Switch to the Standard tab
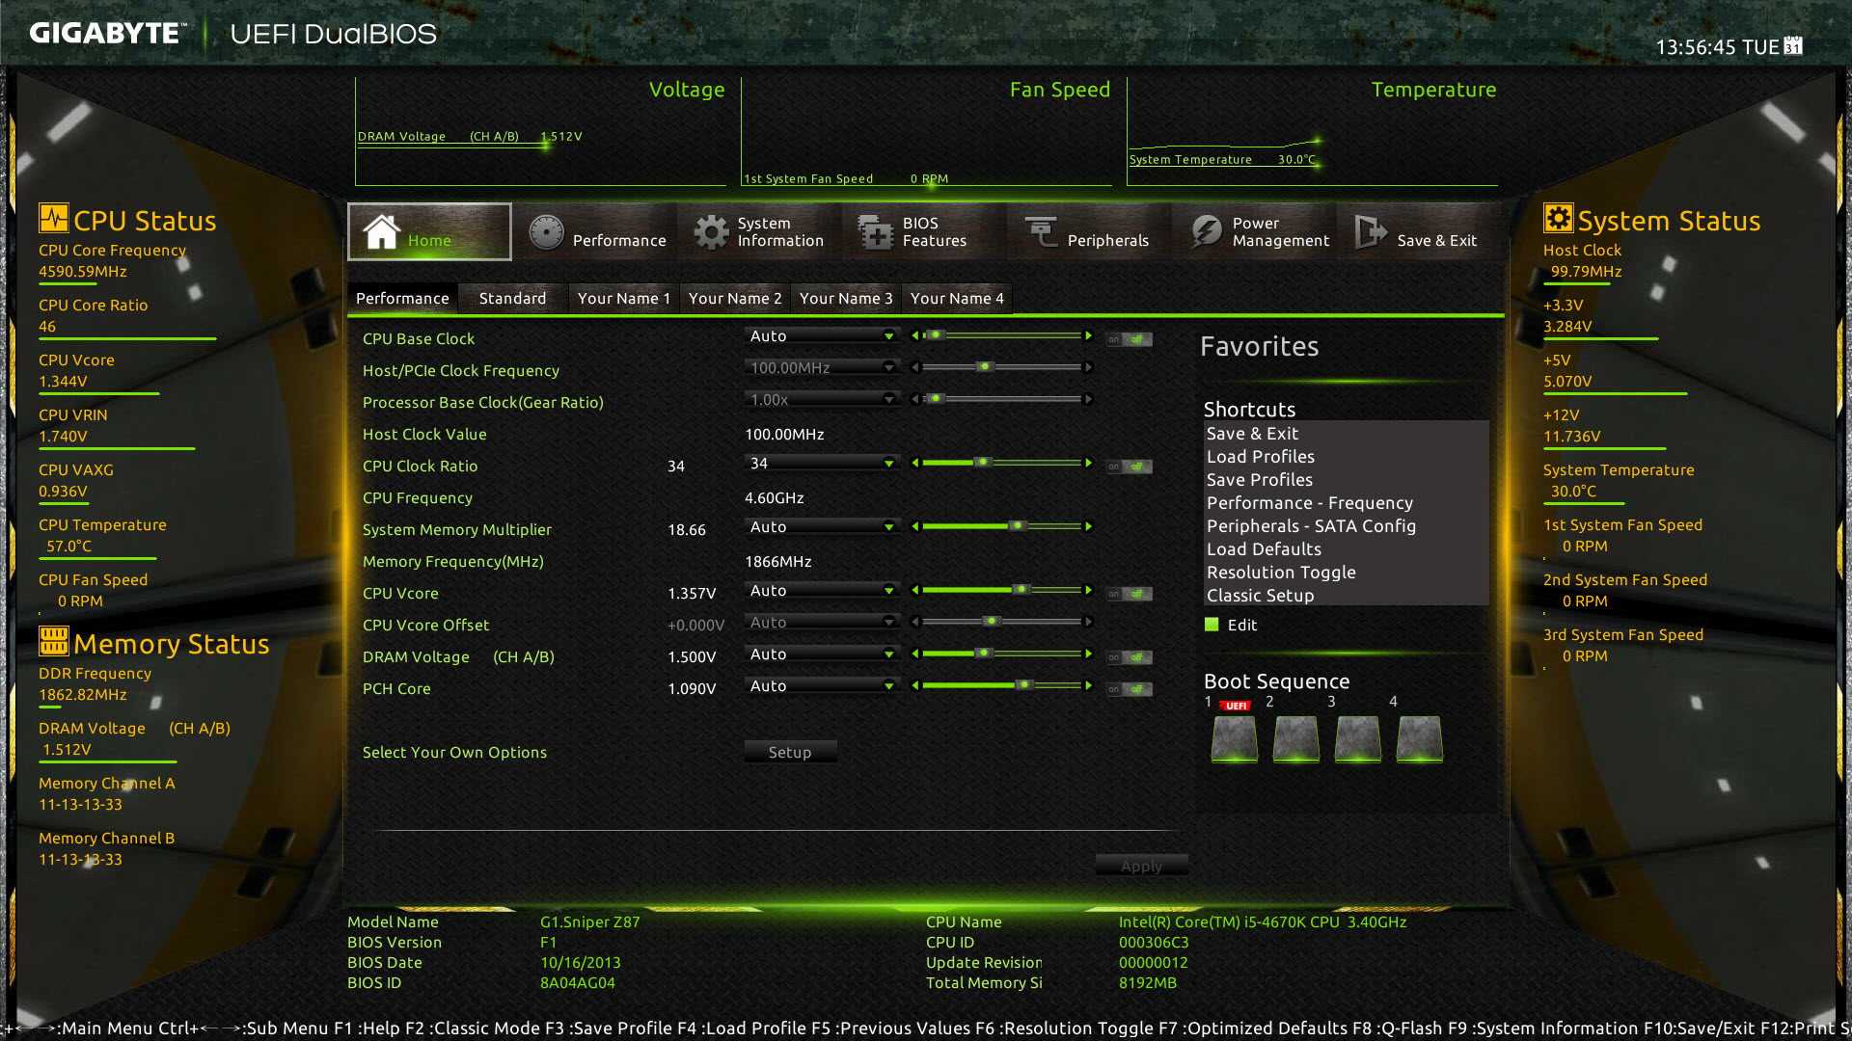The height and width of the screenshot is (1041, 1852). [x=512, y=298]
